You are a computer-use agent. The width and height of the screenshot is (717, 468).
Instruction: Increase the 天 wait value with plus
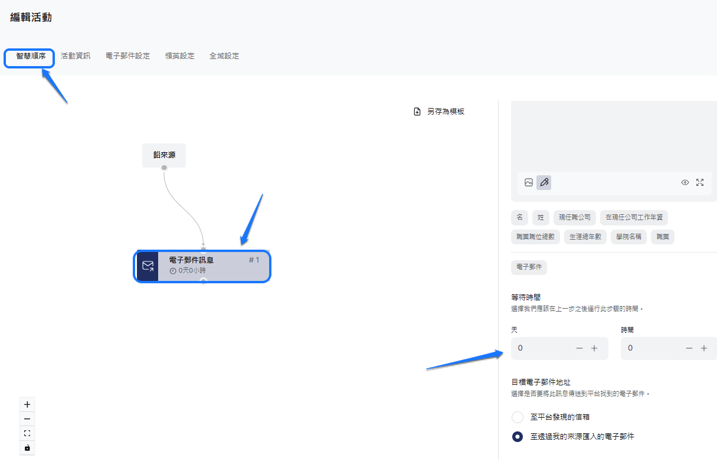594,348
